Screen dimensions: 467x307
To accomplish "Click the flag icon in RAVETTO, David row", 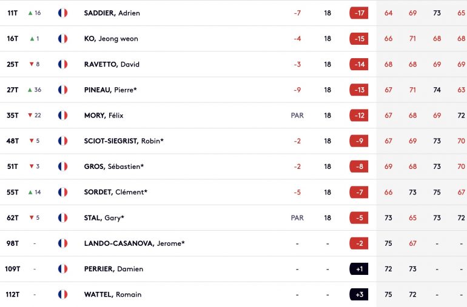I will click(x=63, y=64).
